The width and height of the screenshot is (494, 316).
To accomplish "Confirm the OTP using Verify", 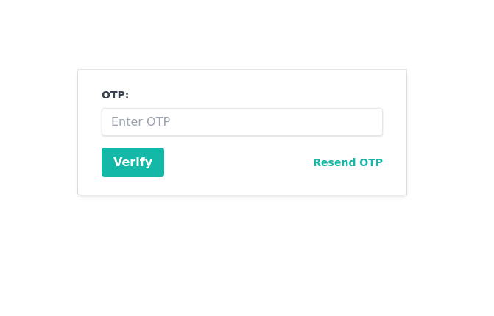I will click(x=133, y=162).
